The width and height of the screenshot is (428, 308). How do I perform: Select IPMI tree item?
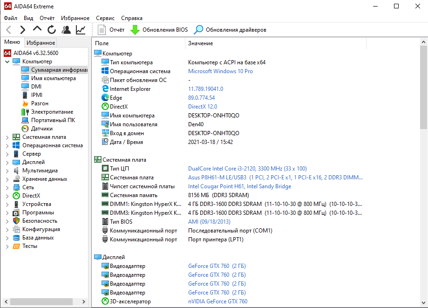point(37,95)
